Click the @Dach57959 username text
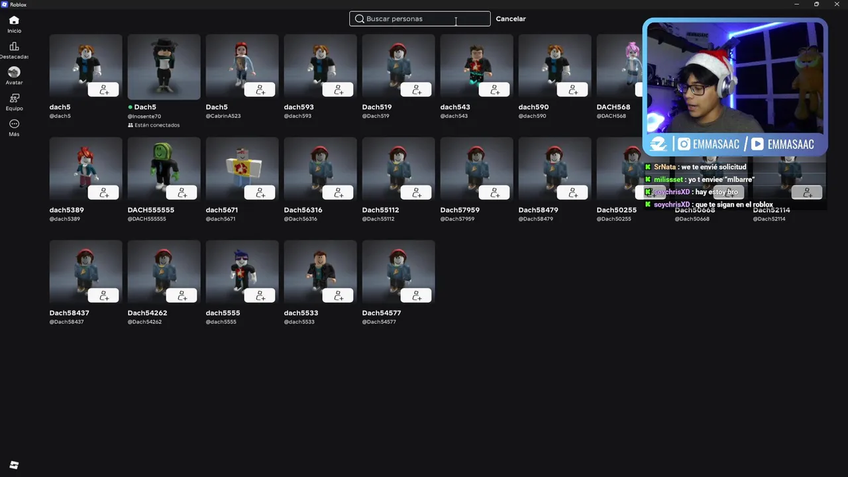848x477 pixels. (457, 219)
